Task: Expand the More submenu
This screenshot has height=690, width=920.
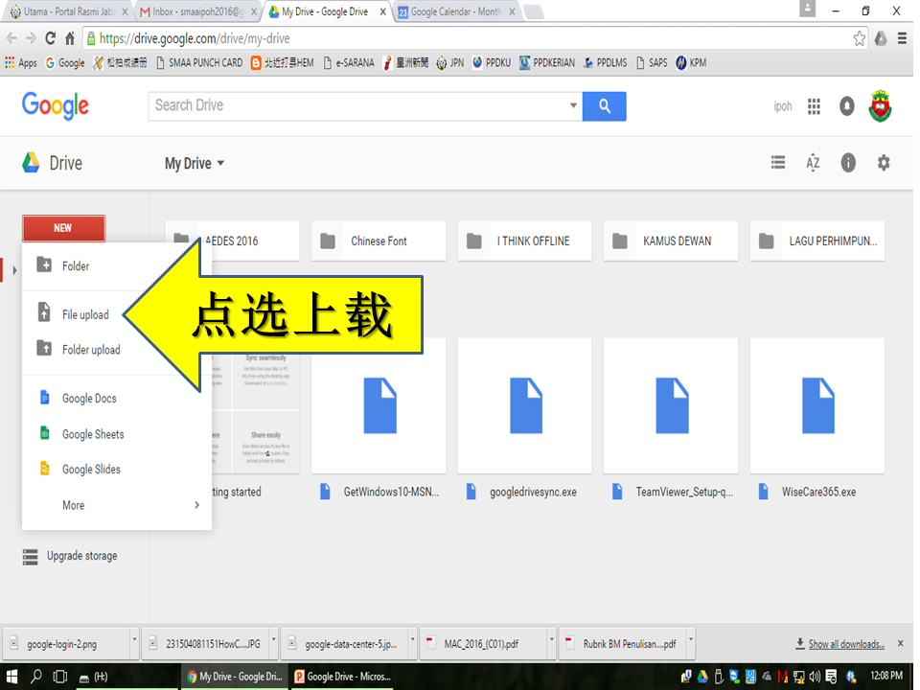Action: 117,505
